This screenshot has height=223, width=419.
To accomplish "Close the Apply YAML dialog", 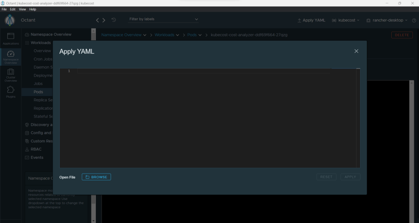I will pos(356,51).
